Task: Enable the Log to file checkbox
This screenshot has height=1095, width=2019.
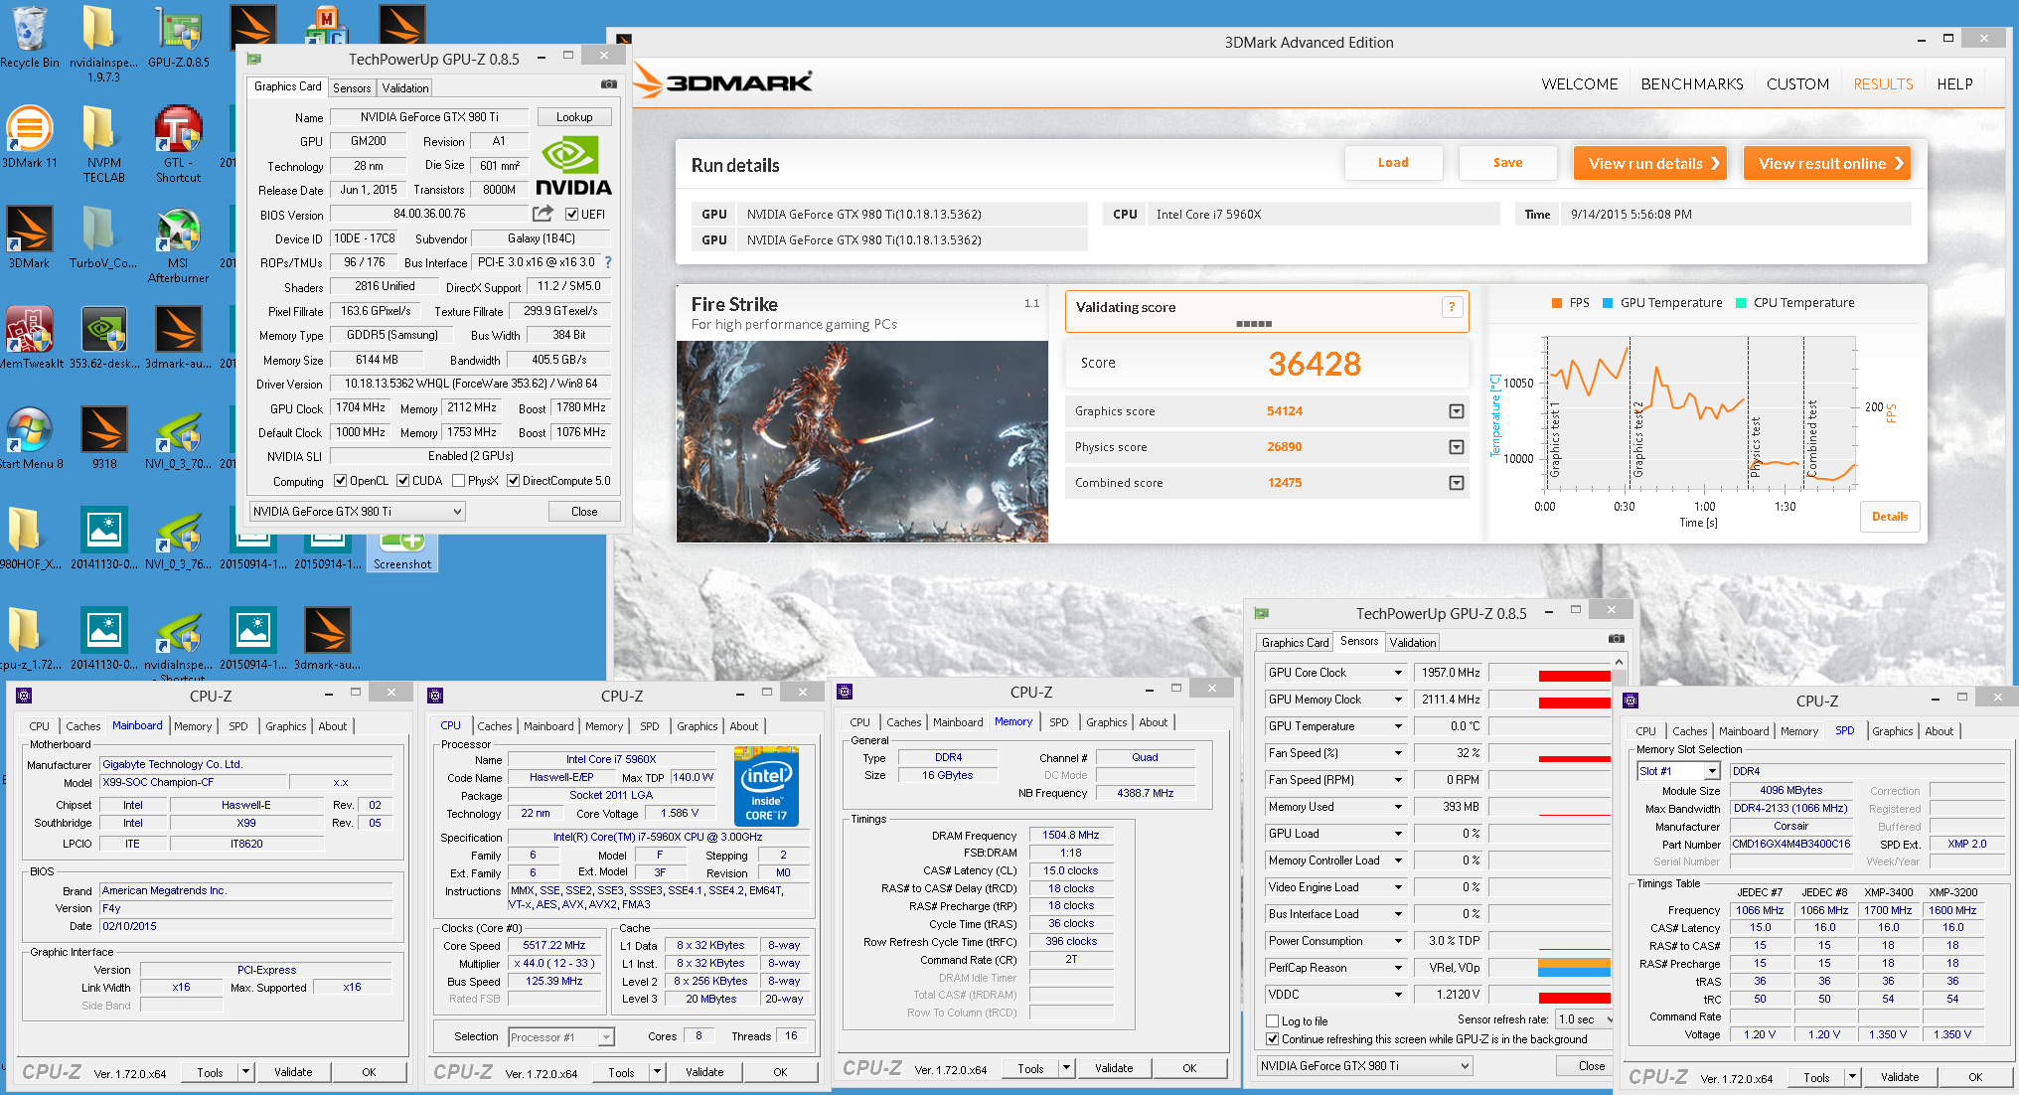Action: pyautogui.click(x=1272, y=1020)
